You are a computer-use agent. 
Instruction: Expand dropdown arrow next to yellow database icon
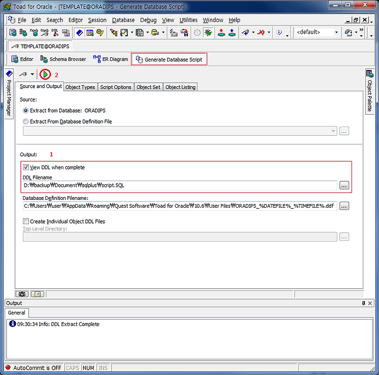click(163, 33)
